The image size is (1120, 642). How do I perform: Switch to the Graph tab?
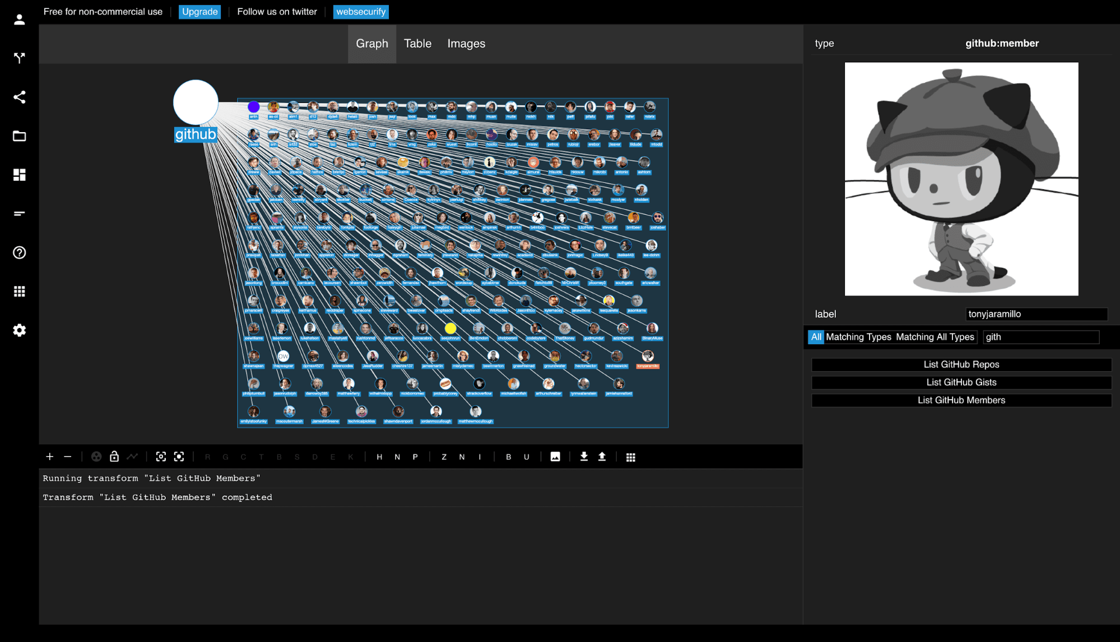tap(372, 44)
